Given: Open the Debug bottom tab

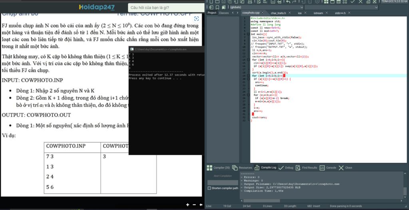Looking at the screenshot, I should tap(286, 168).
